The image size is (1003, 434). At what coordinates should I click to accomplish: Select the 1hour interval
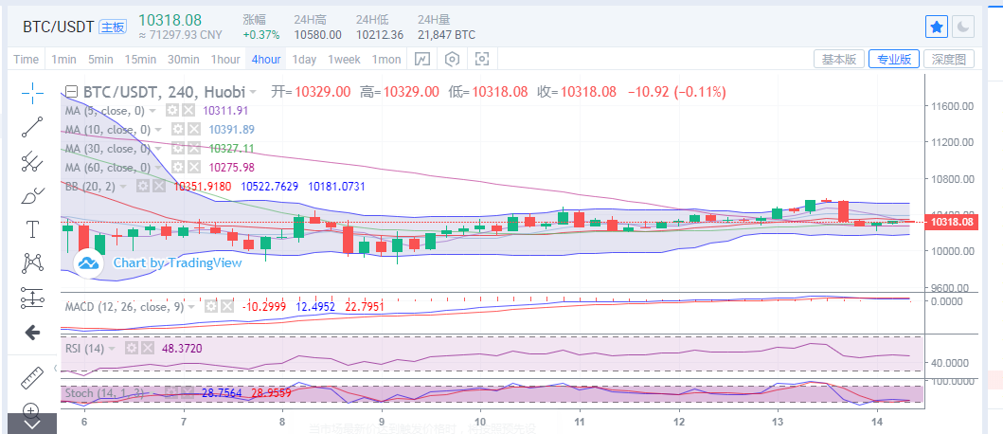point(225,60)
